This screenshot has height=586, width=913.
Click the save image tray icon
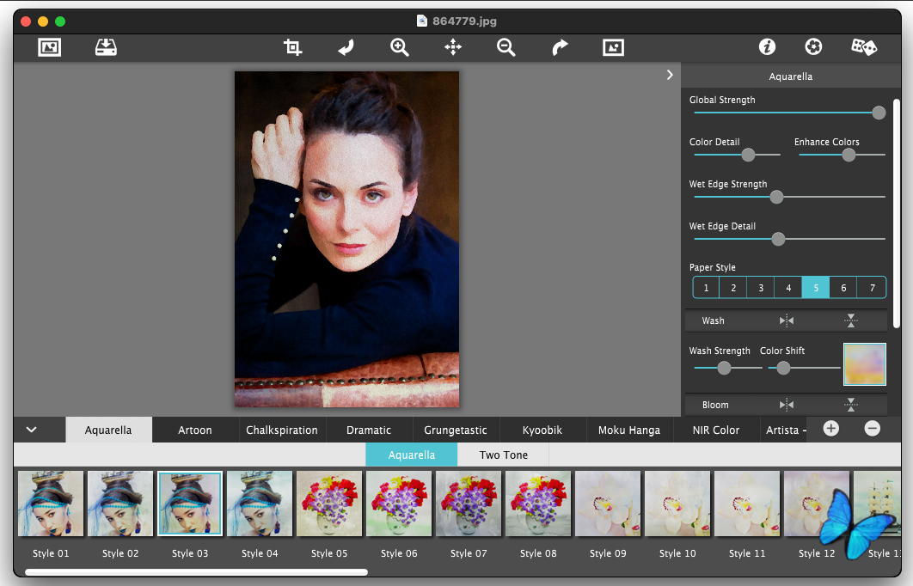106,48
